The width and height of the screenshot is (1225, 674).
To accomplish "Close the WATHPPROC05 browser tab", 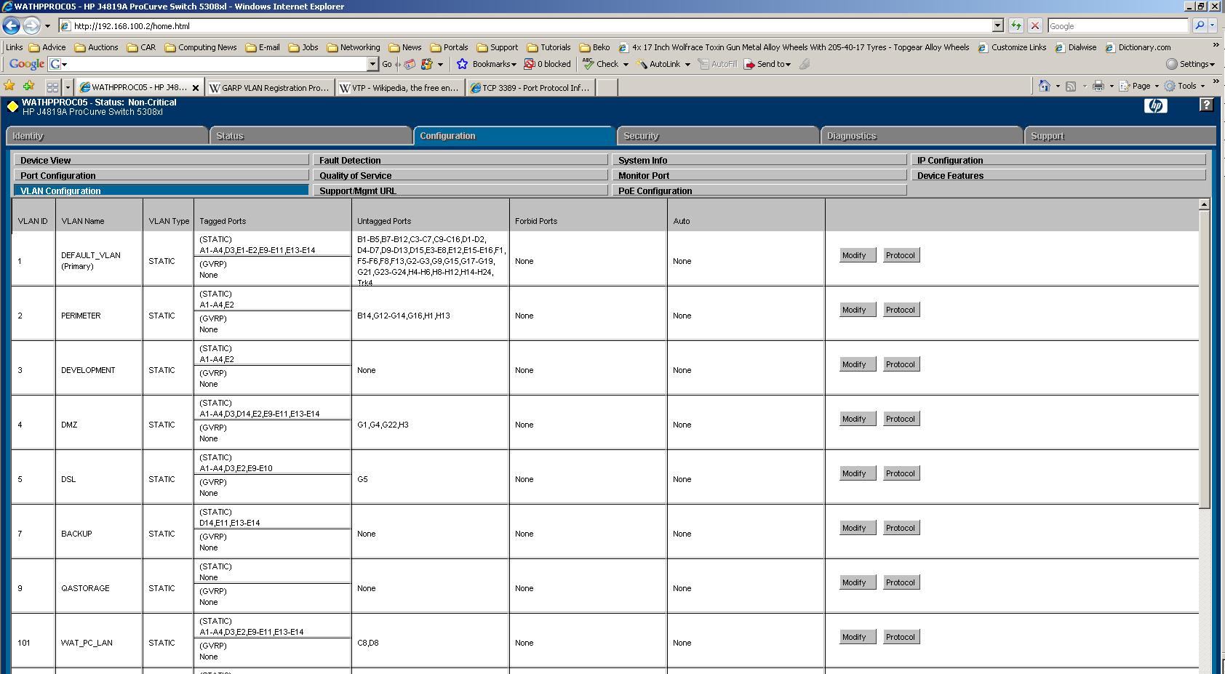I will pos(195,87).
